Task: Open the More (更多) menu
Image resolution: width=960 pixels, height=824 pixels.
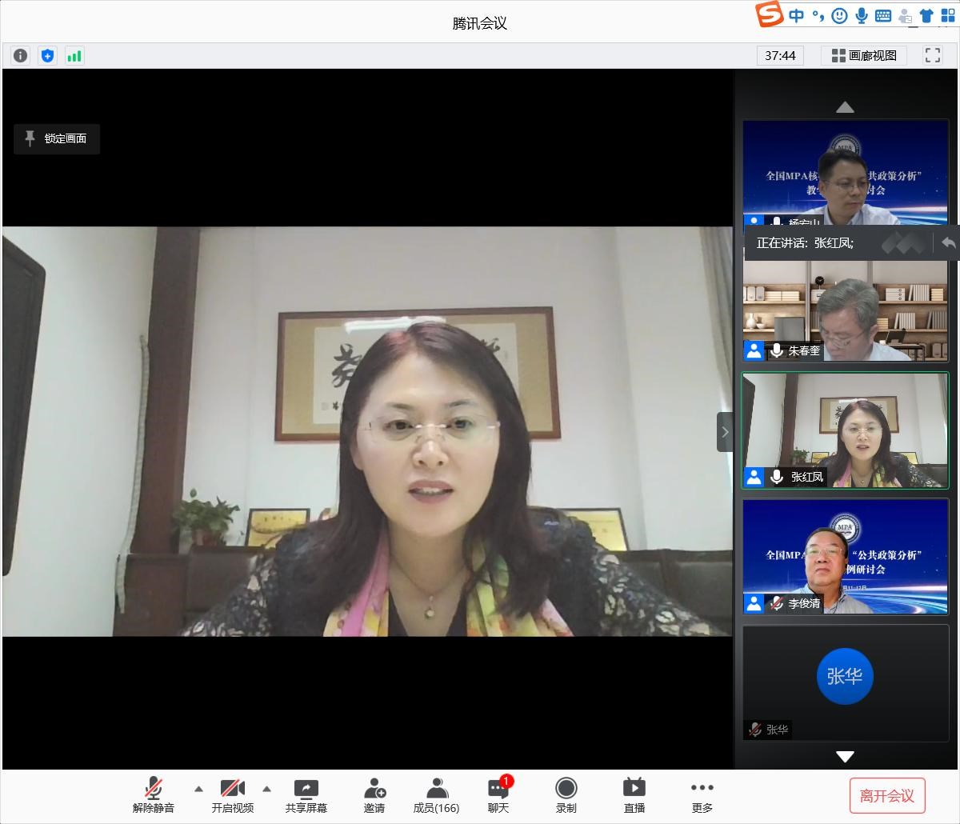Action: [x=702, y=795]
